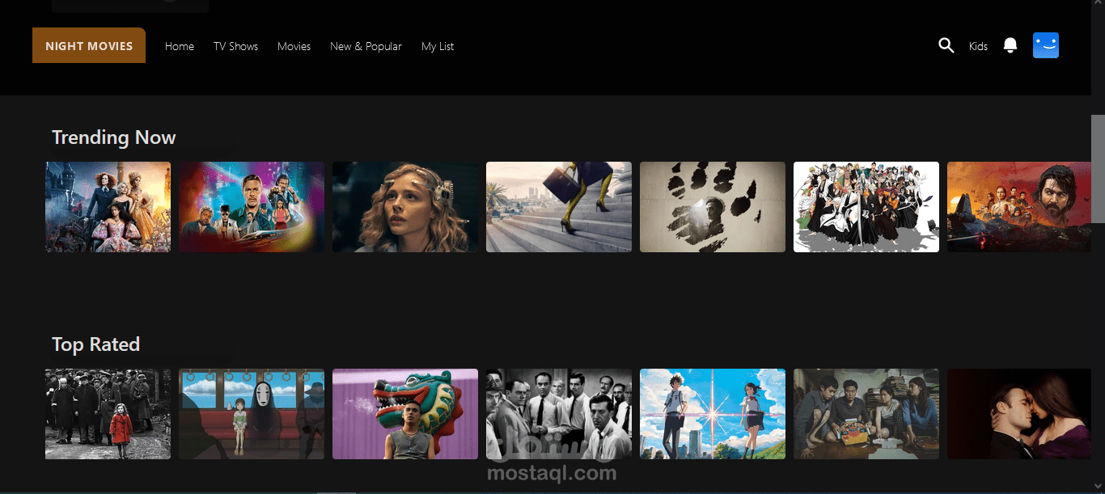1105x494 pixels.
Task: Open the couple embracing poster
Action: point(1019,414)
